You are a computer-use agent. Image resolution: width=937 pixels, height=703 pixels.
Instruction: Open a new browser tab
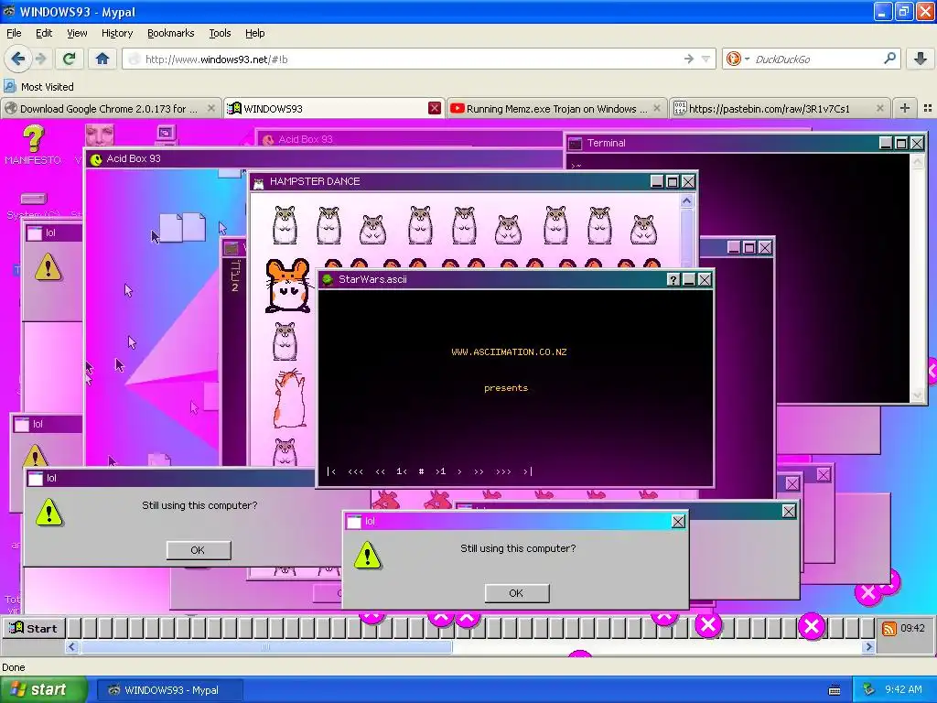coord(905,108)
